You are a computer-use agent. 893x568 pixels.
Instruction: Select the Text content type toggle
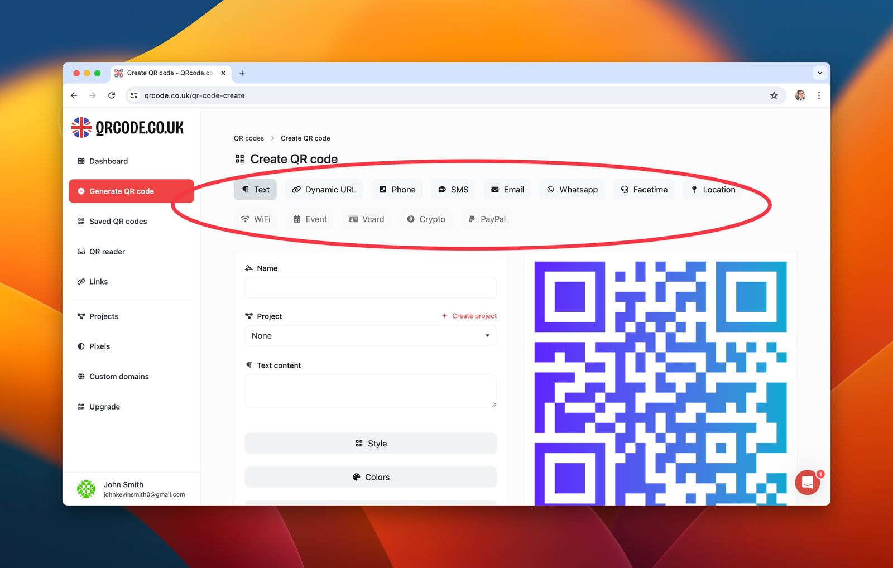point(255,189)
